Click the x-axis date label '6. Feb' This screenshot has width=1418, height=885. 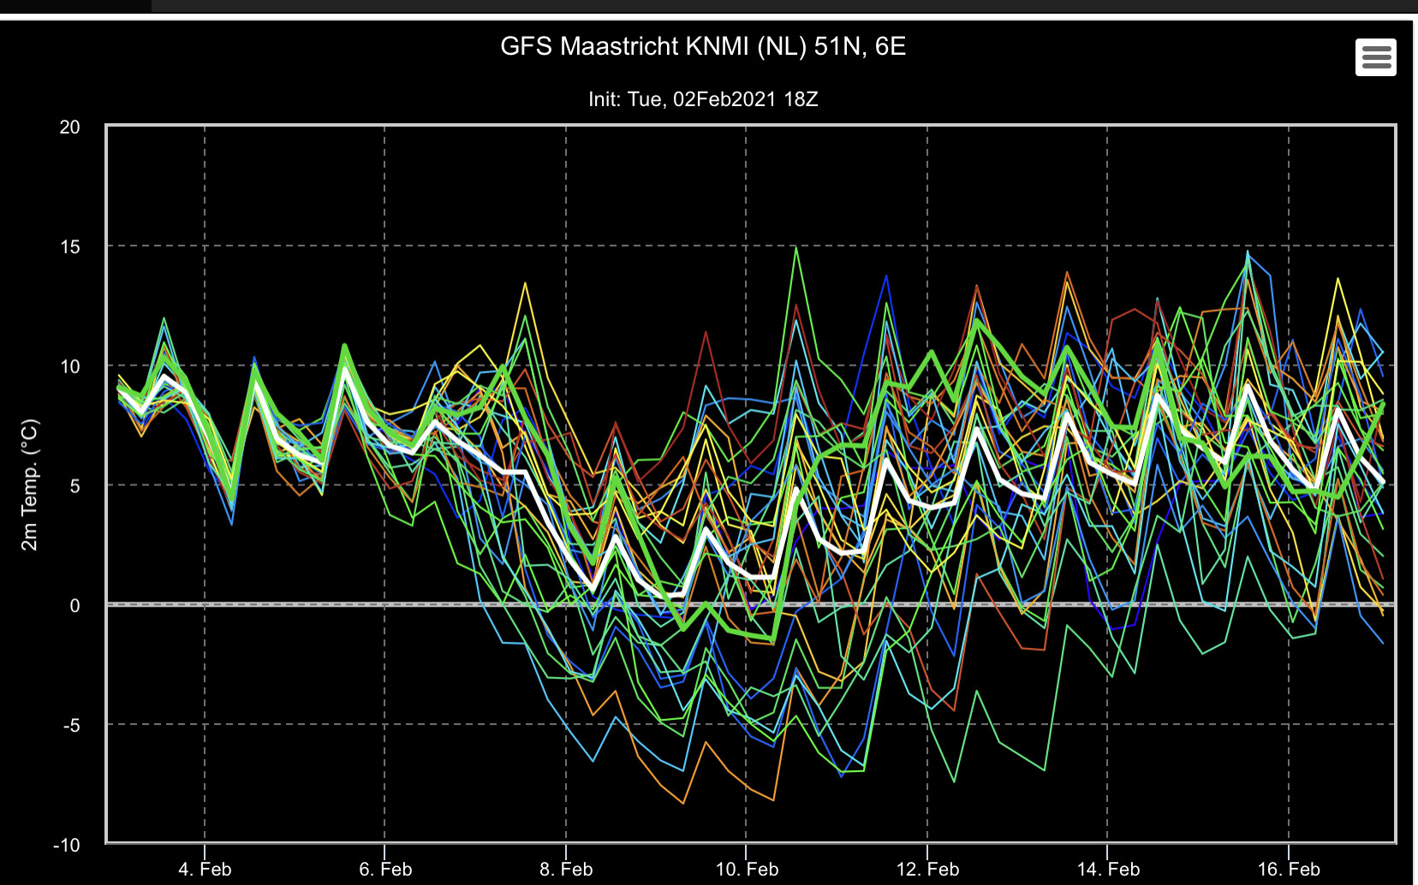tap(385, 870)
